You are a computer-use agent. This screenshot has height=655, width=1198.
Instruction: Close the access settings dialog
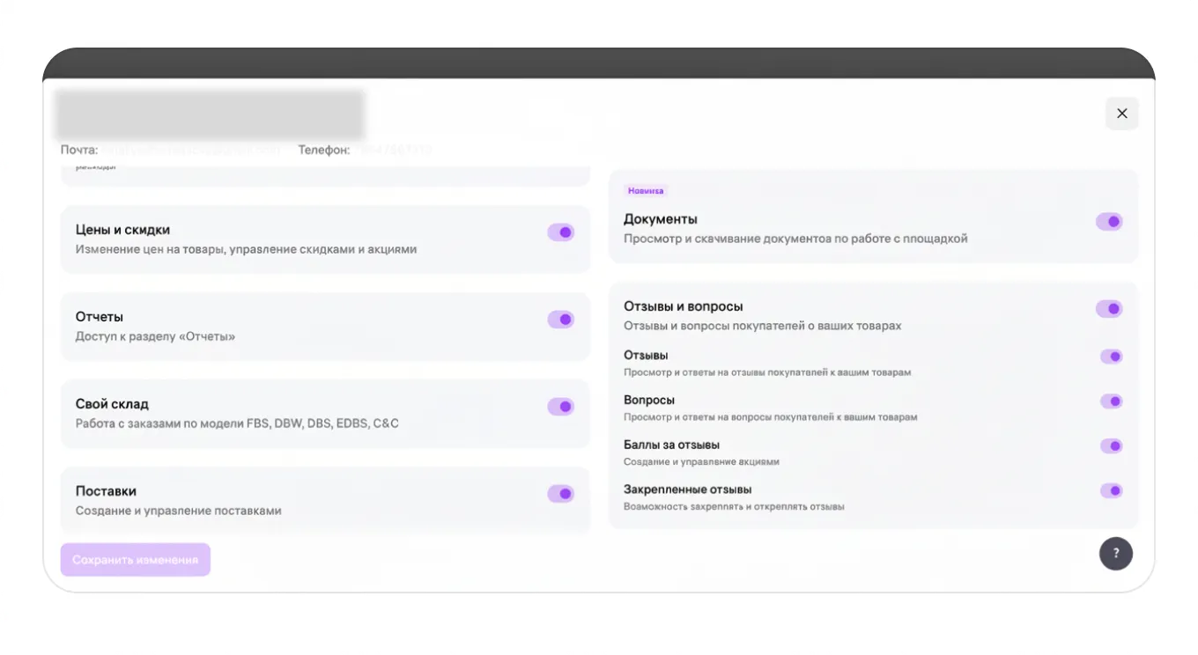point(1121,114)
